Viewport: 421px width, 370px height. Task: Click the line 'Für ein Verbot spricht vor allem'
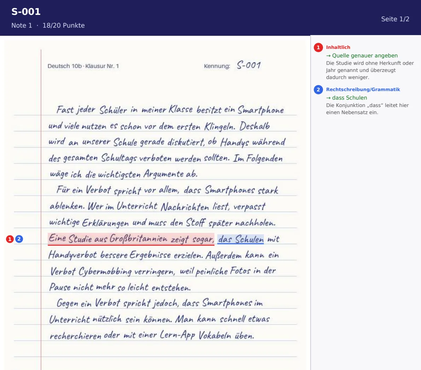(167, 190)
